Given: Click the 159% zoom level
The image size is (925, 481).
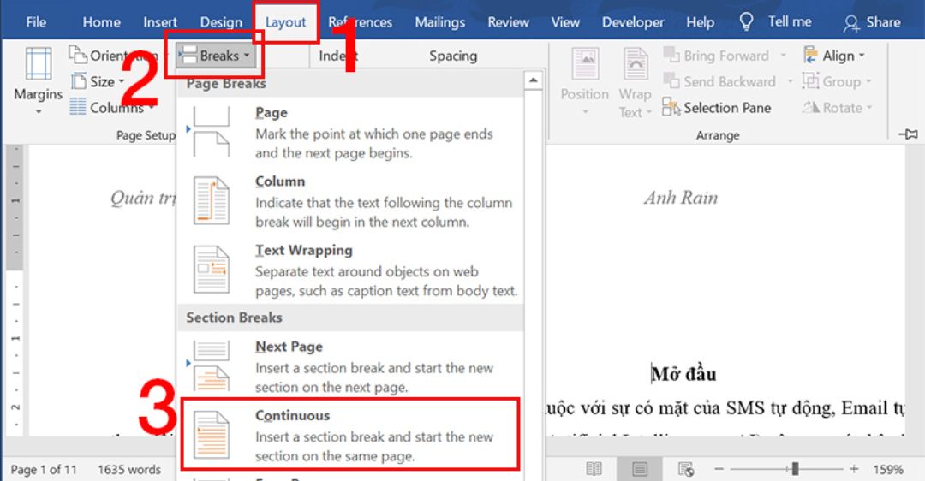Looking at the screenshot, I should coord(888,470).
